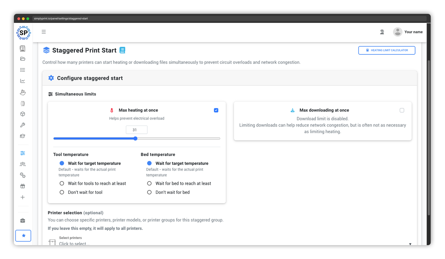Open the statistics chart icon
This screenshot has height=259, width=445.
coord(23,81)
